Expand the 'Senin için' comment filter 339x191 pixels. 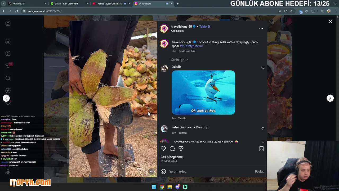(180, 60)
